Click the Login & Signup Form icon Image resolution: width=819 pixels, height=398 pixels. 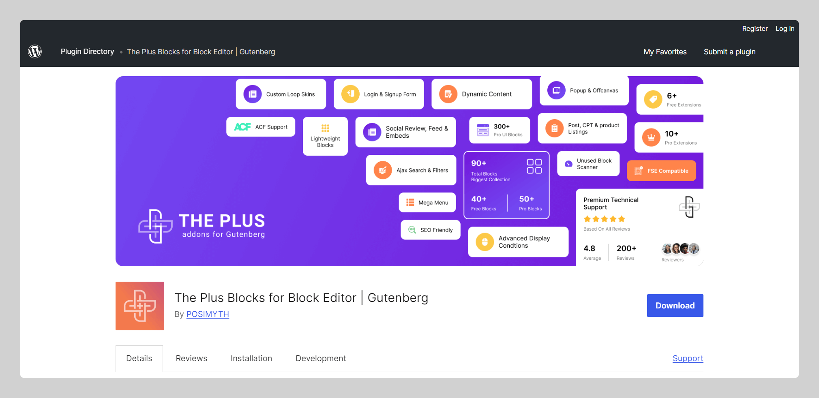(350, 94)
